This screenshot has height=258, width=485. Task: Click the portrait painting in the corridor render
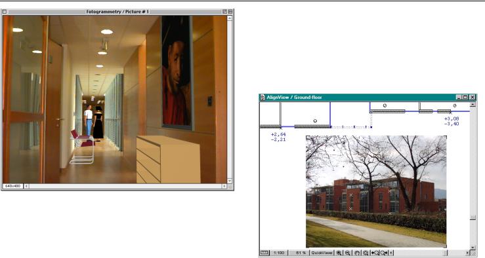click(x=177, y=71)
